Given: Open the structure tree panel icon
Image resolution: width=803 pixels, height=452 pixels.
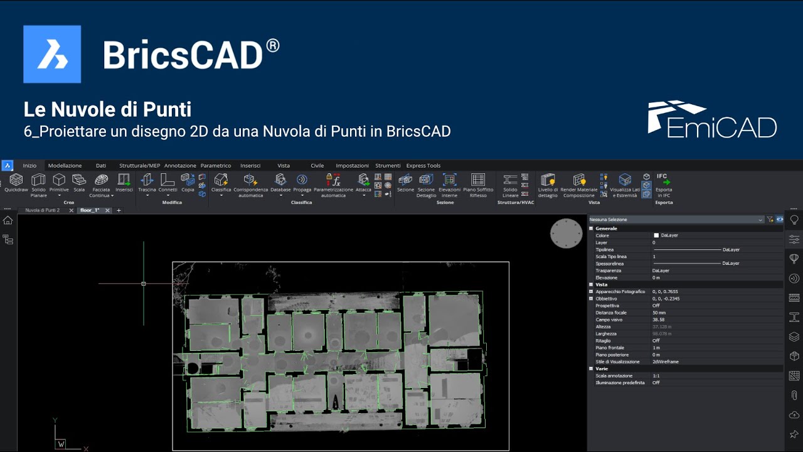Looking at the screenshot, I should coord(8,239).
